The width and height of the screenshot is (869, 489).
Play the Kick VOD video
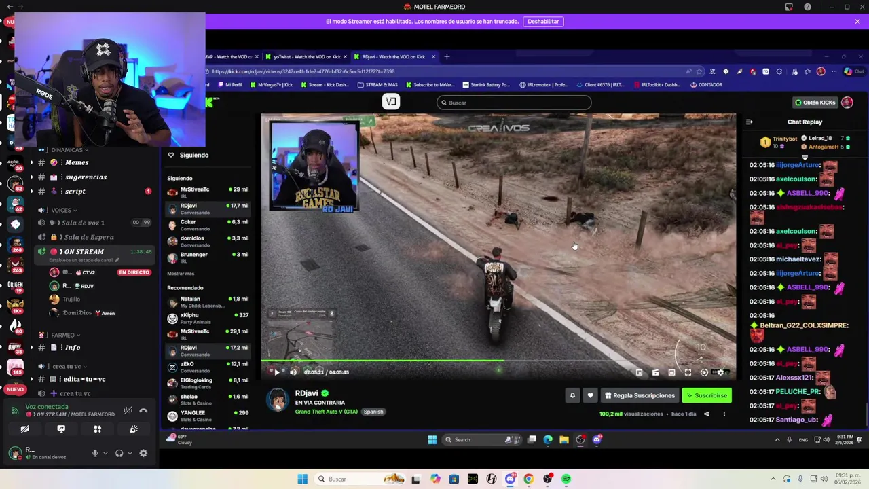pos(276,372)
